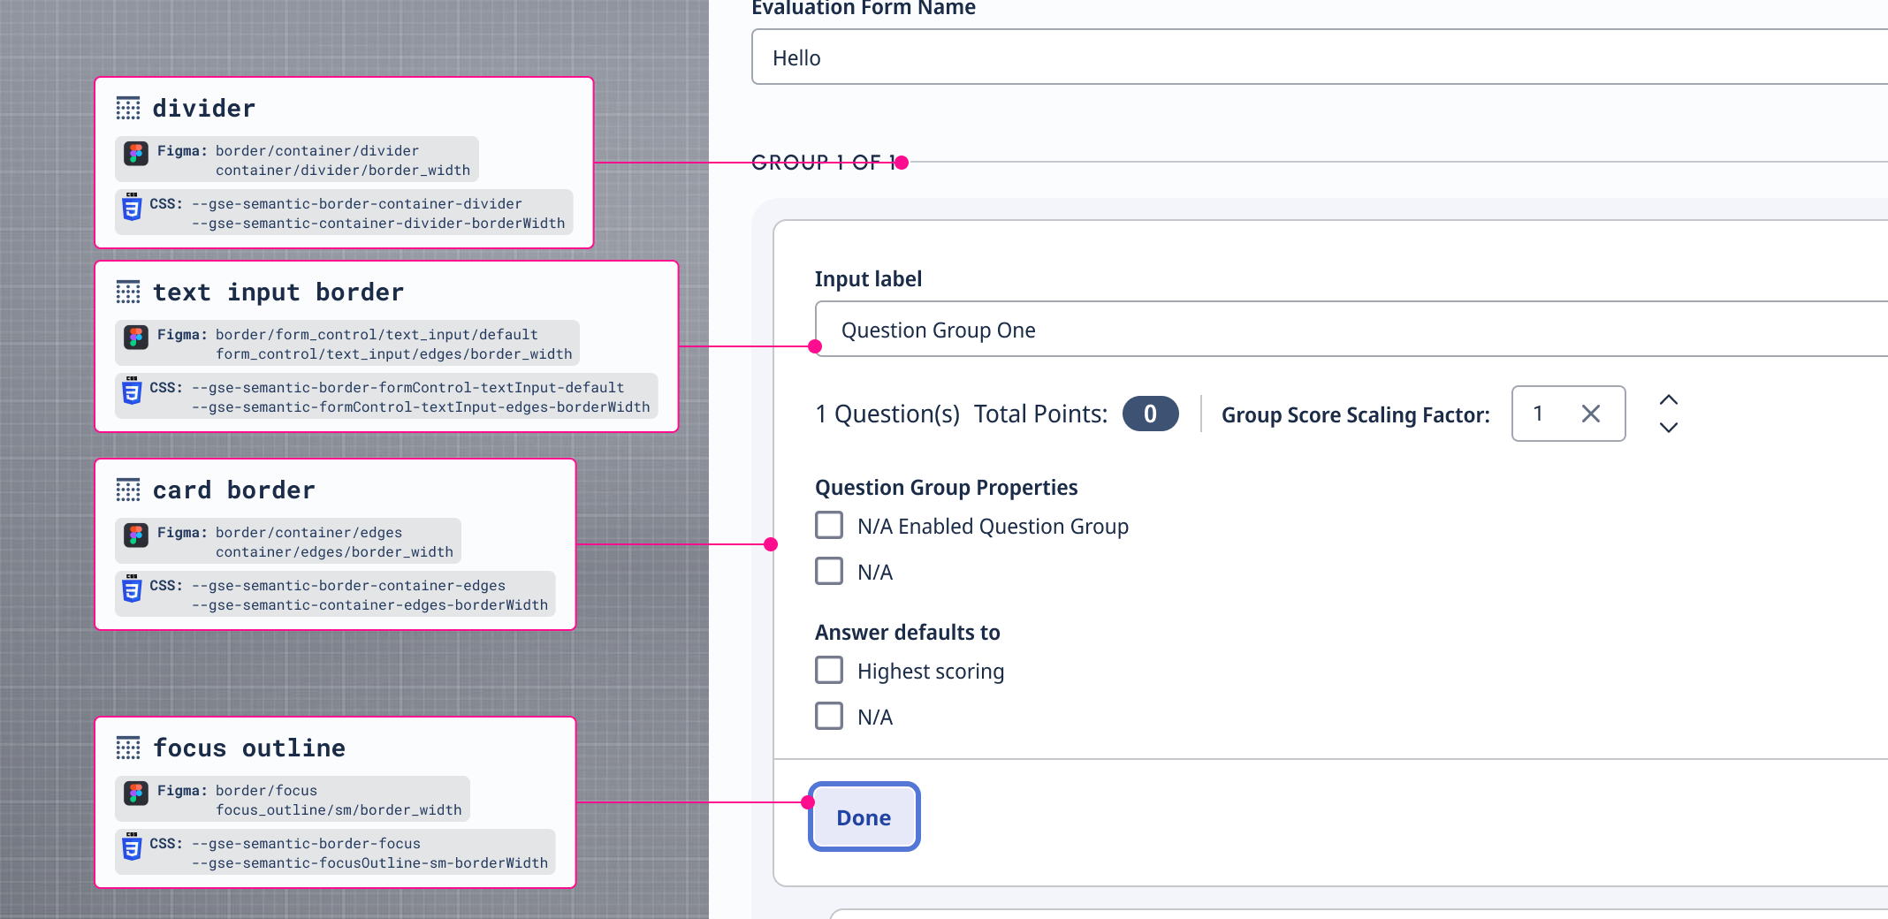Click '--gse-semantic-border-container-edges' CSS variable
This screenshot has height=919, width=1888.
[x=349, y=586]
